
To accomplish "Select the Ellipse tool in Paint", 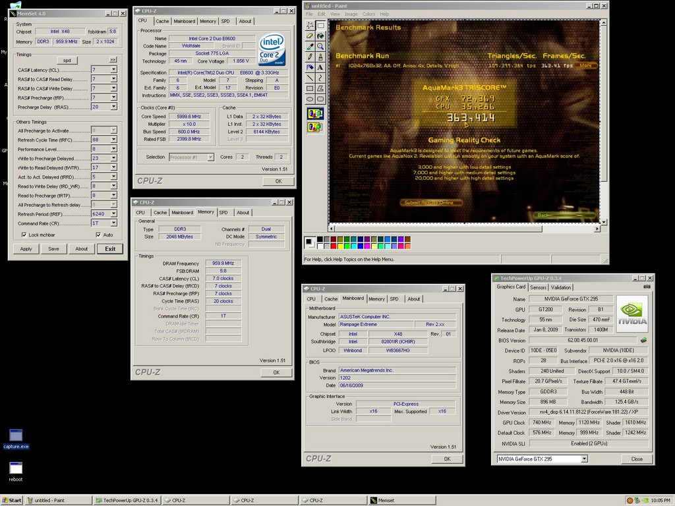I will [310, 99].
